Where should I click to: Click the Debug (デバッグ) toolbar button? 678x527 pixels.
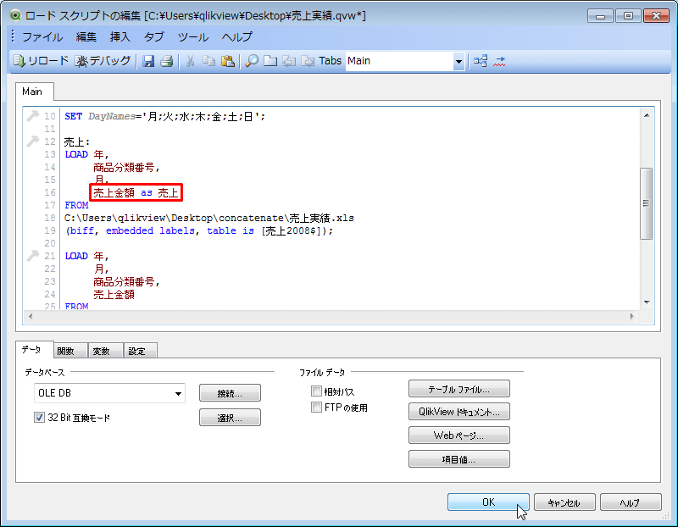point(103,61)
